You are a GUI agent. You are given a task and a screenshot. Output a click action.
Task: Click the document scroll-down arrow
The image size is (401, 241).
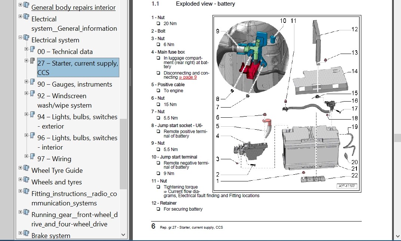[398, 237]
